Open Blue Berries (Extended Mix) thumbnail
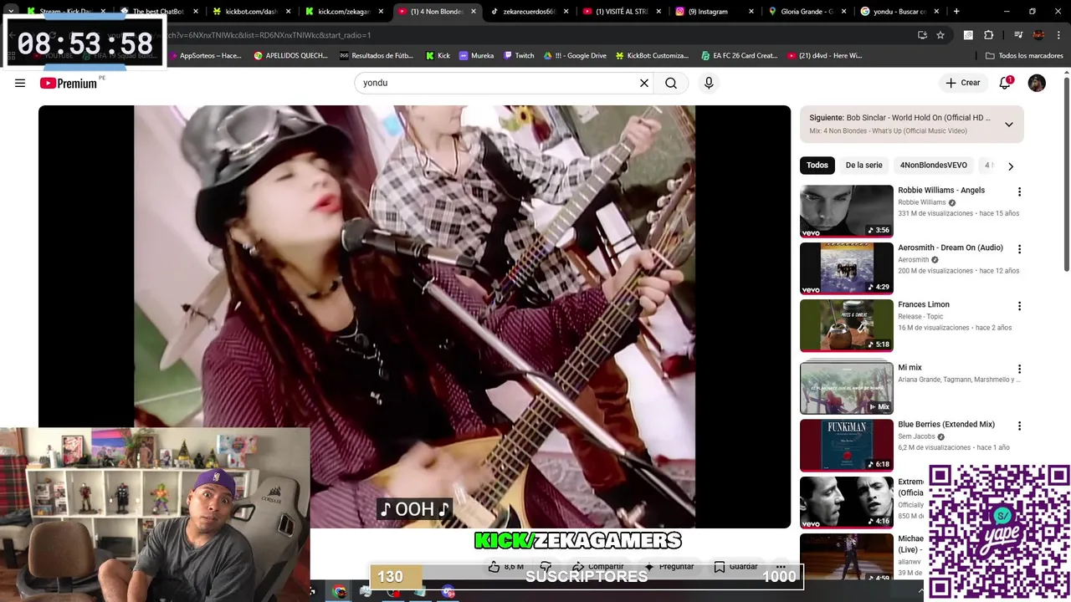 pyautogui.click(x=847, y=445)
